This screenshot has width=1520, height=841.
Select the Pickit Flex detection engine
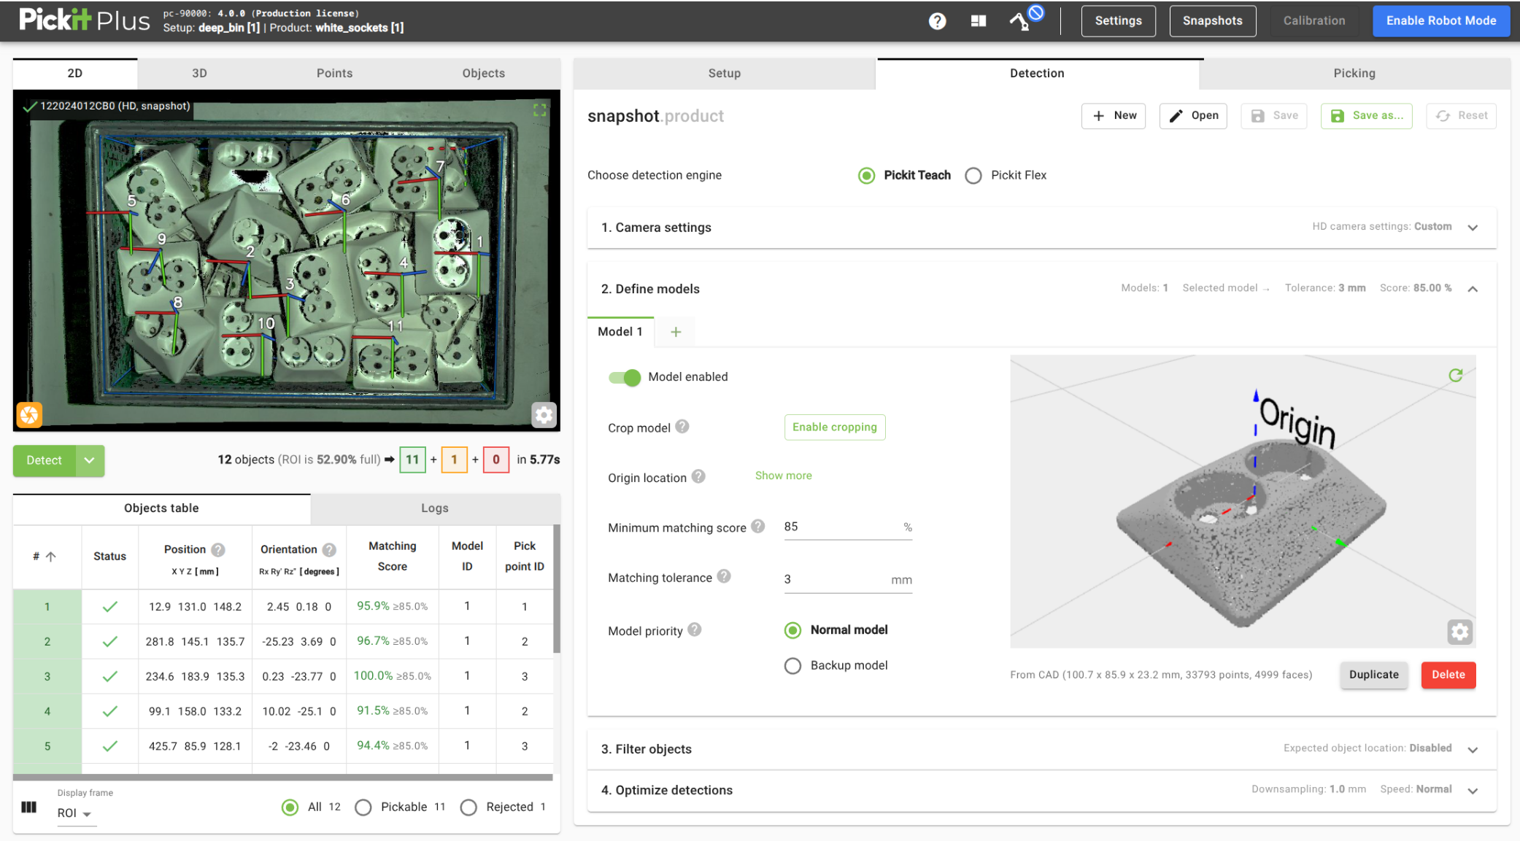(x=973, y=175)
